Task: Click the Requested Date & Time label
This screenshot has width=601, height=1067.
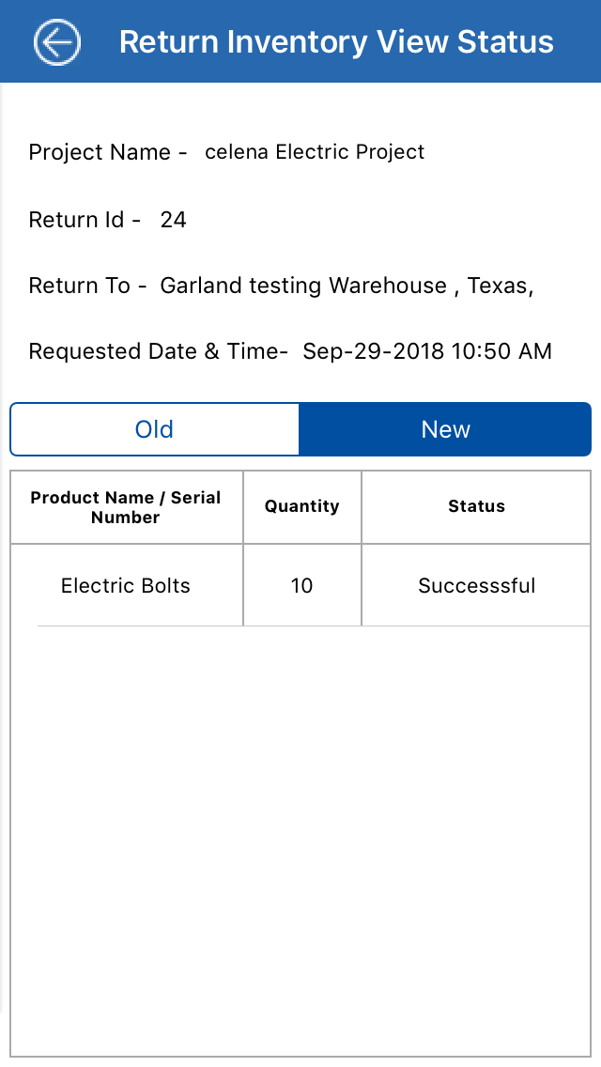Action: [x=158, y=351]
